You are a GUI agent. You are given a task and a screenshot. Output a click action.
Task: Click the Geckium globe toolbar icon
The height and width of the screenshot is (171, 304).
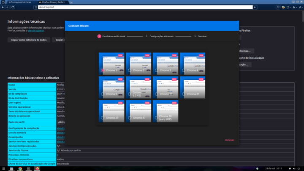tap(283, 7)
